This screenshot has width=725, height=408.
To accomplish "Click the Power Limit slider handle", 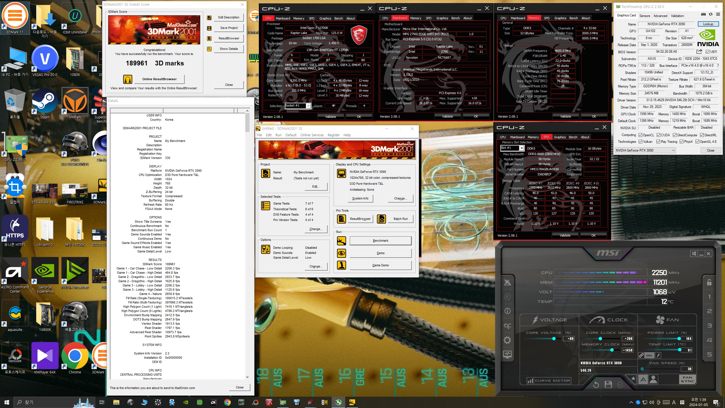I will tap(679, 339).
